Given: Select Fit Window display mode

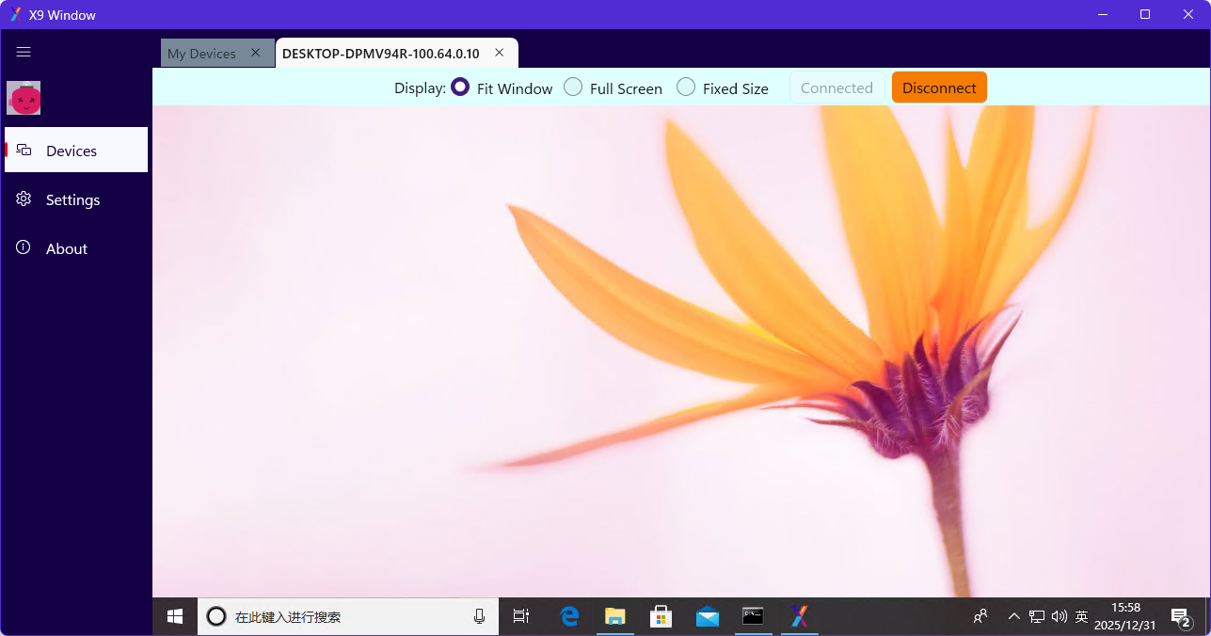Looking at the screenshot, I should pyautogui.click(x=460, y=87).
